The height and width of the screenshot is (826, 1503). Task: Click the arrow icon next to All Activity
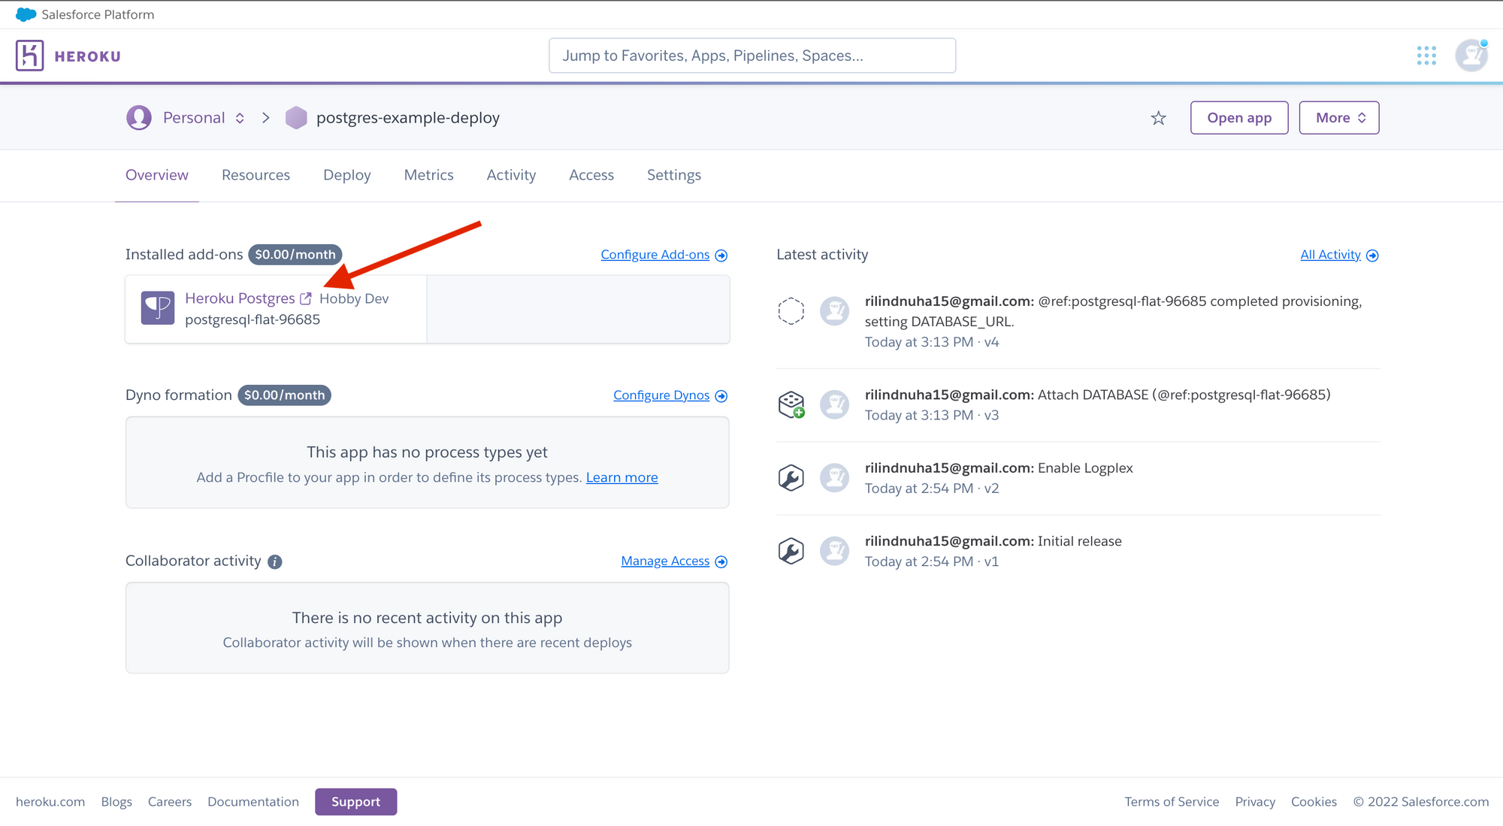click(x=1372, y=256)
